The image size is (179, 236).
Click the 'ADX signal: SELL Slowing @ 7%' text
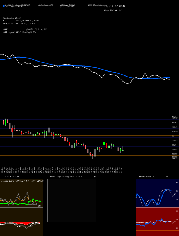[19, 32]
